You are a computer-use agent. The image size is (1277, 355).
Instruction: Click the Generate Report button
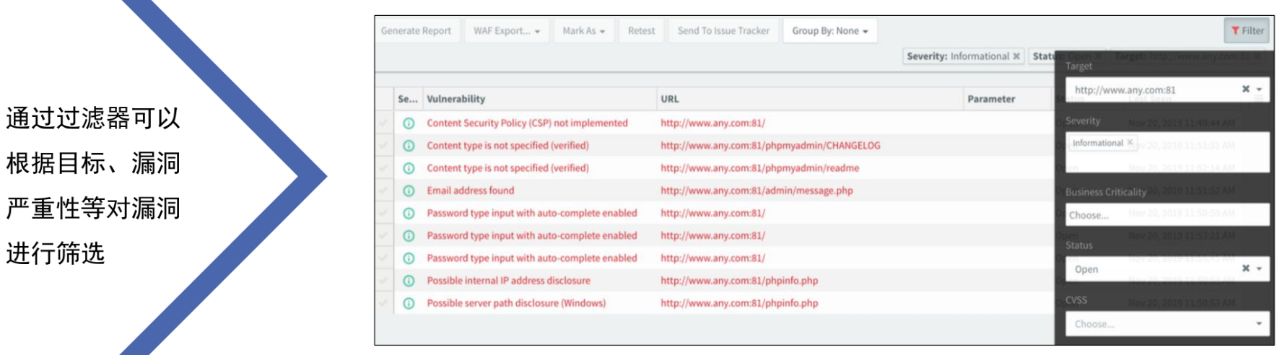click(416, 31)
